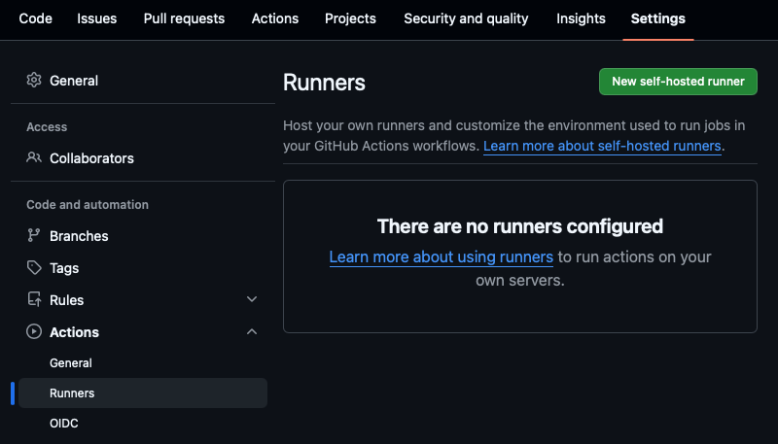Collapse the Actions section chevron
778x444 pixels.
(252, 331)
